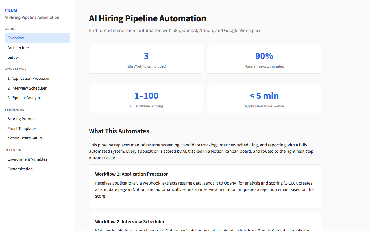Click the AI Hiring Pipeline Automation sidebar title
The height and width of the screenshot is (231, 370).
pos(32,17)
